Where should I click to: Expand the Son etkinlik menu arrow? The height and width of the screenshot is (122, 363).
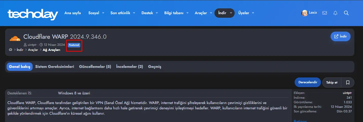point(134,13)
